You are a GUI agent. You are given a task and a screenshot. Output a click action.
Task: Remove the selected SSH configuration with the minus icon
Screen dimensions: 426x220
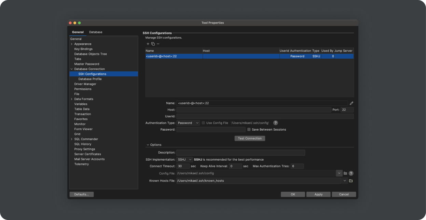[x=157, y=44]
